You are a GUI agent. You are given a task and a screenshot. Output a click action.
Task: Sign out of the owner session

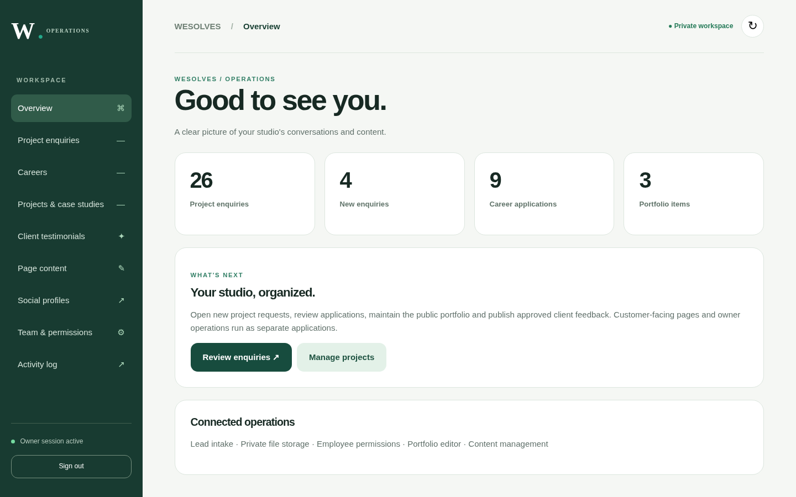pyautogui.click(x=71, y=467)
